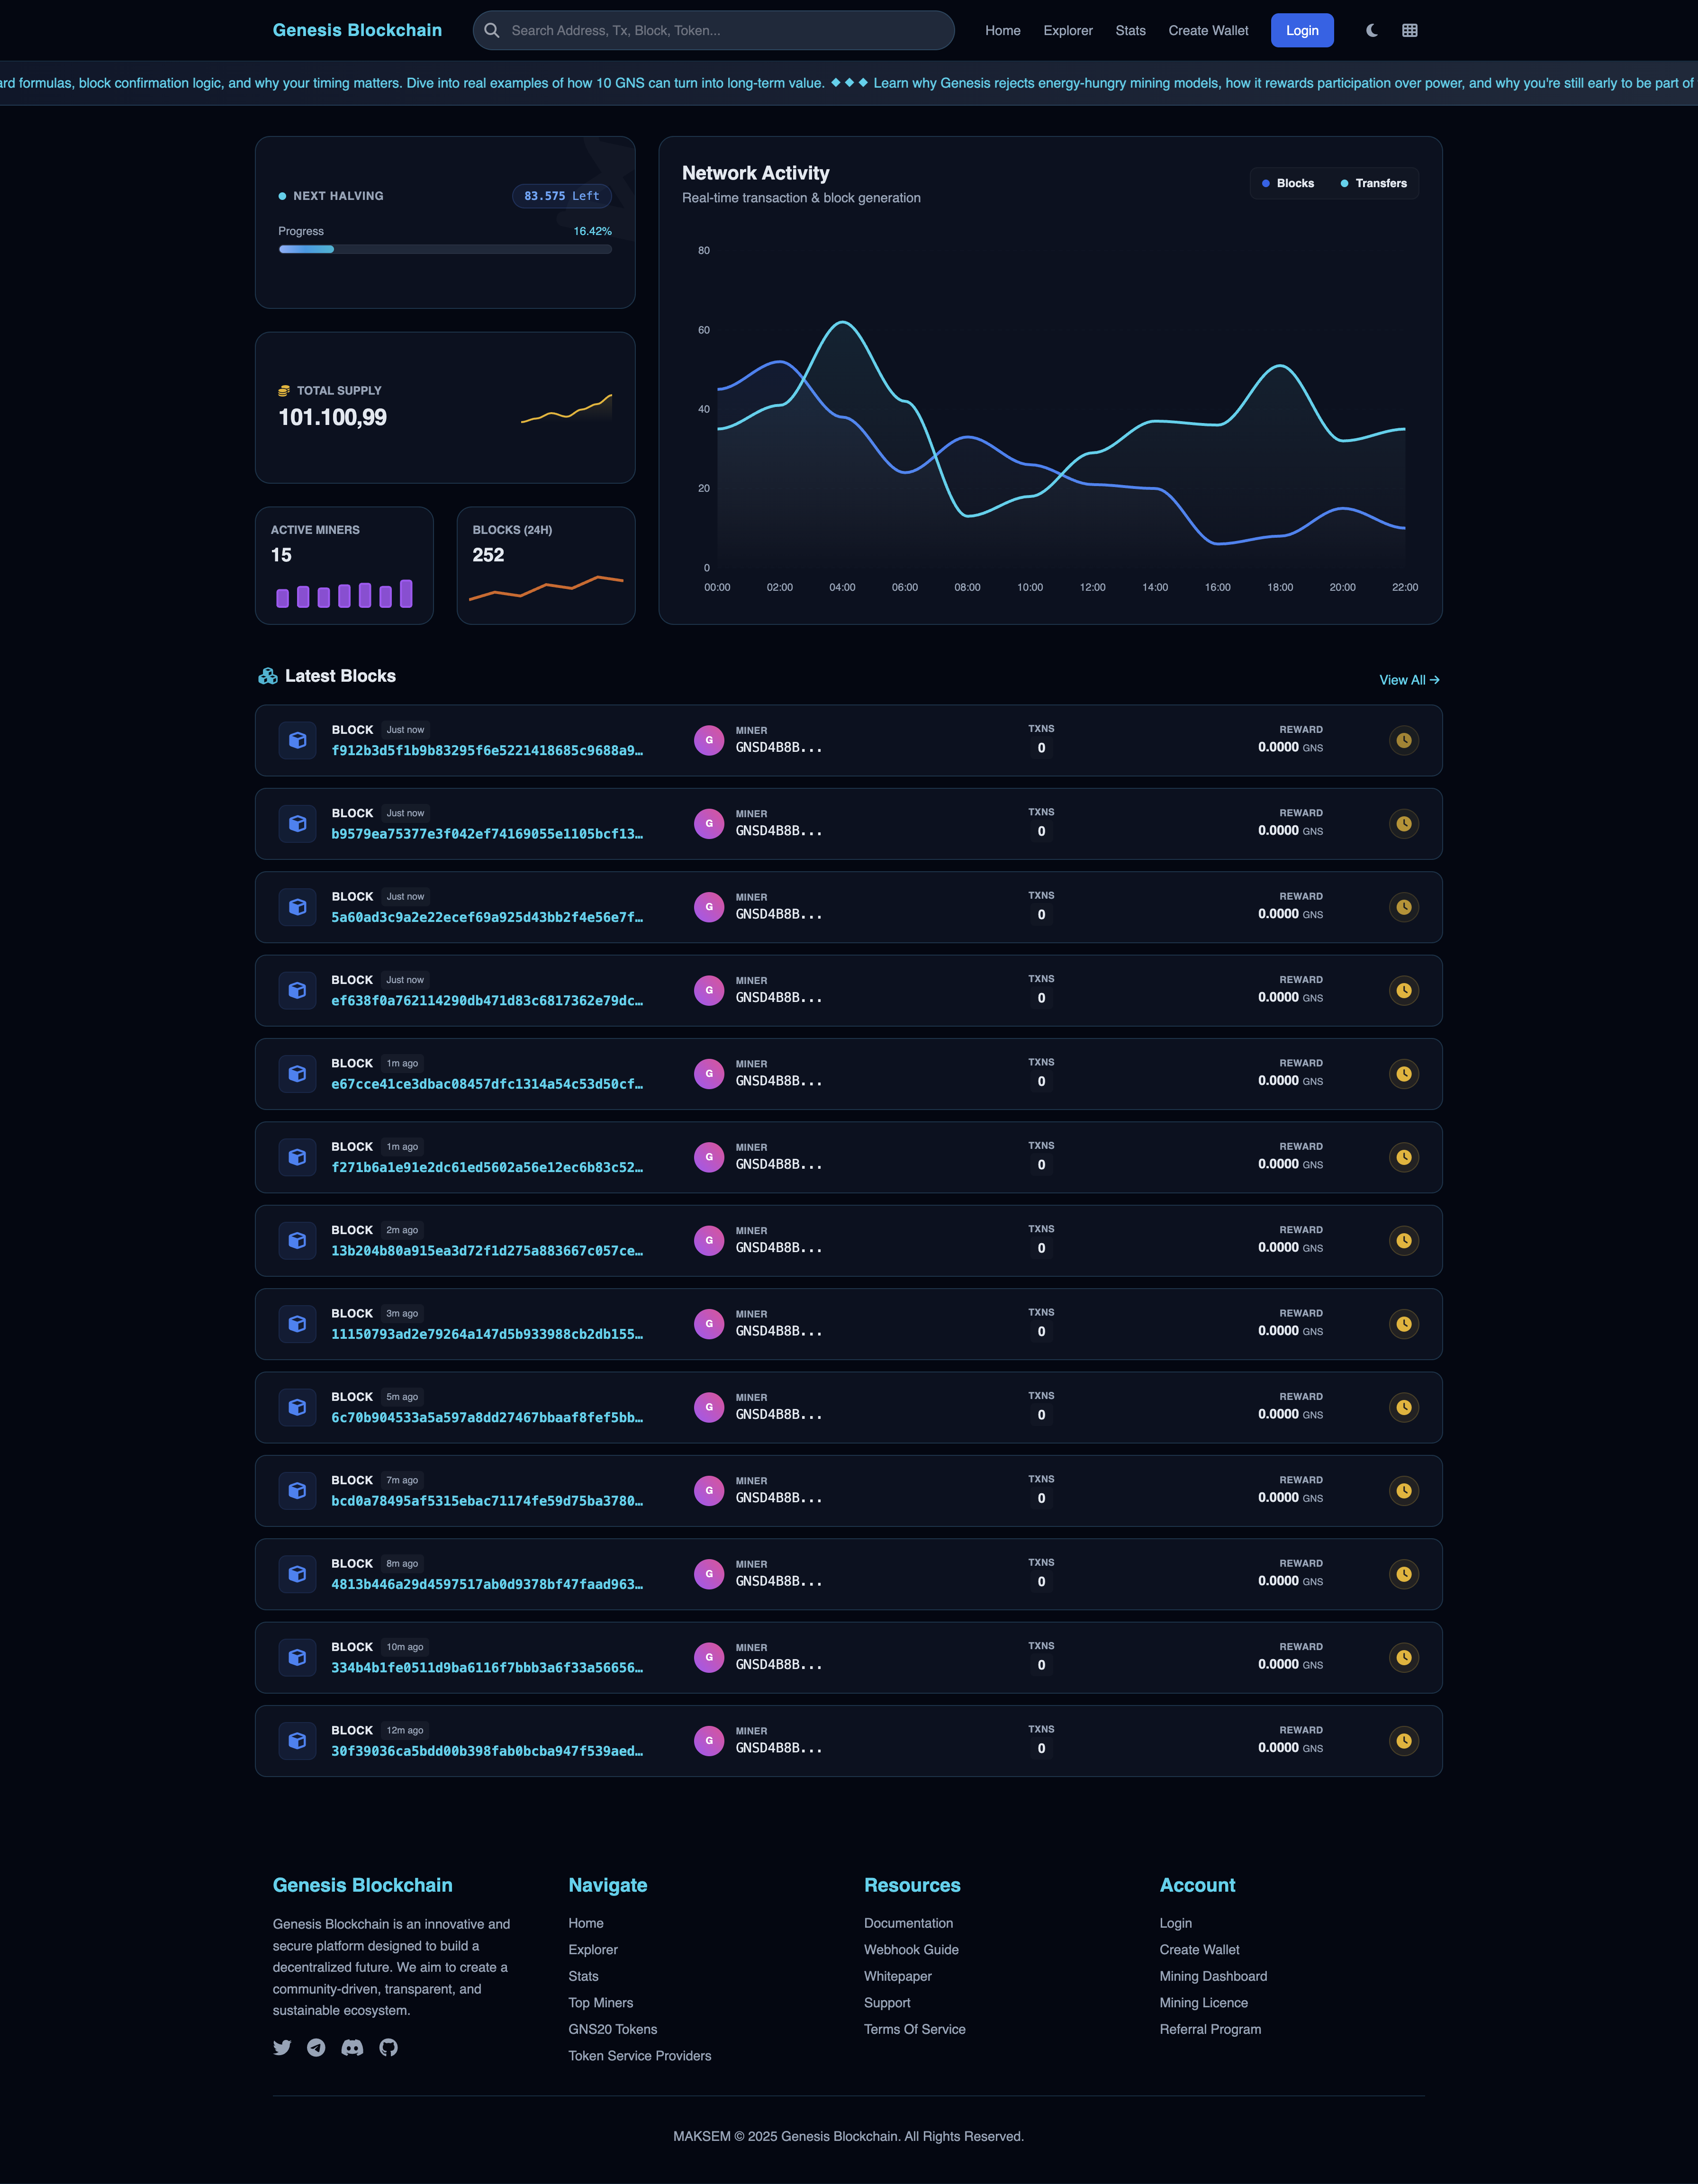This screenshot has width=1698, height=2184.
Task: Open block hash ef638f0a link
Action: [487, 1000]
